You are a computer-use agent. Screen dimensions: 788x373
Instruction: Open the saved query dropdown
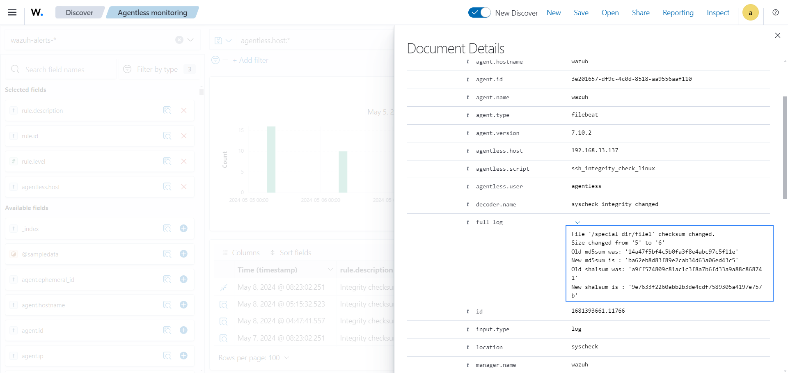click(223, 41)
